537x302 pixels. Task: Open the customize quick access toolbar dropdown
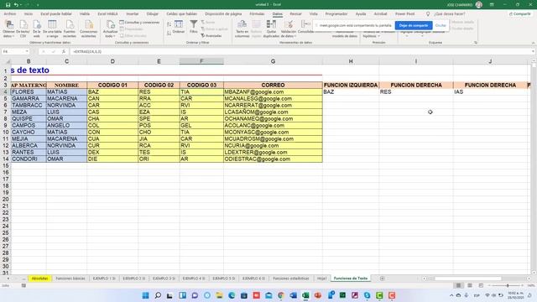[38, 5]
